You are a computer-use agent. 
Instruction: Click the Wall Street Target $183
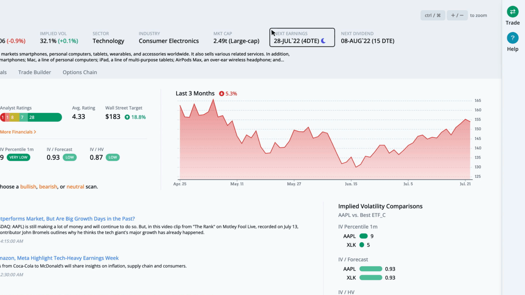click(x=113, y=117)
